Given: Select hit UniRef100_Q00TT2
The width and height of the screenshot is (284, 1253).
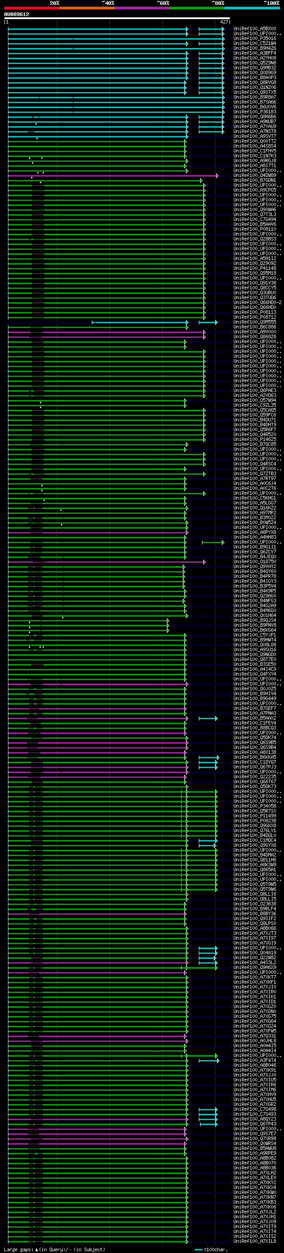Looking at the screenshot, I should [254, 141].
